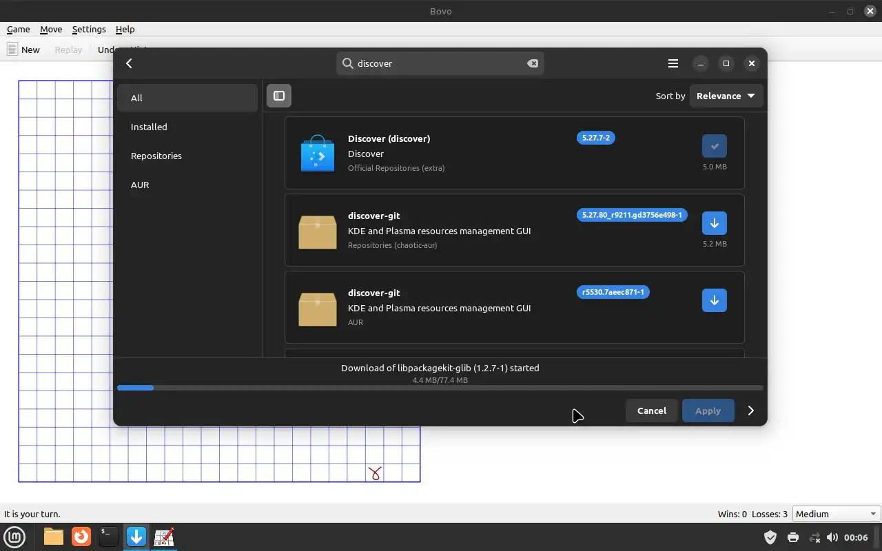Open the Medium difficulty dropdown in Bovo
Image resolution: width=882 pixels, height=551 pixels.
pyautogui.click(x=837, y=514)
